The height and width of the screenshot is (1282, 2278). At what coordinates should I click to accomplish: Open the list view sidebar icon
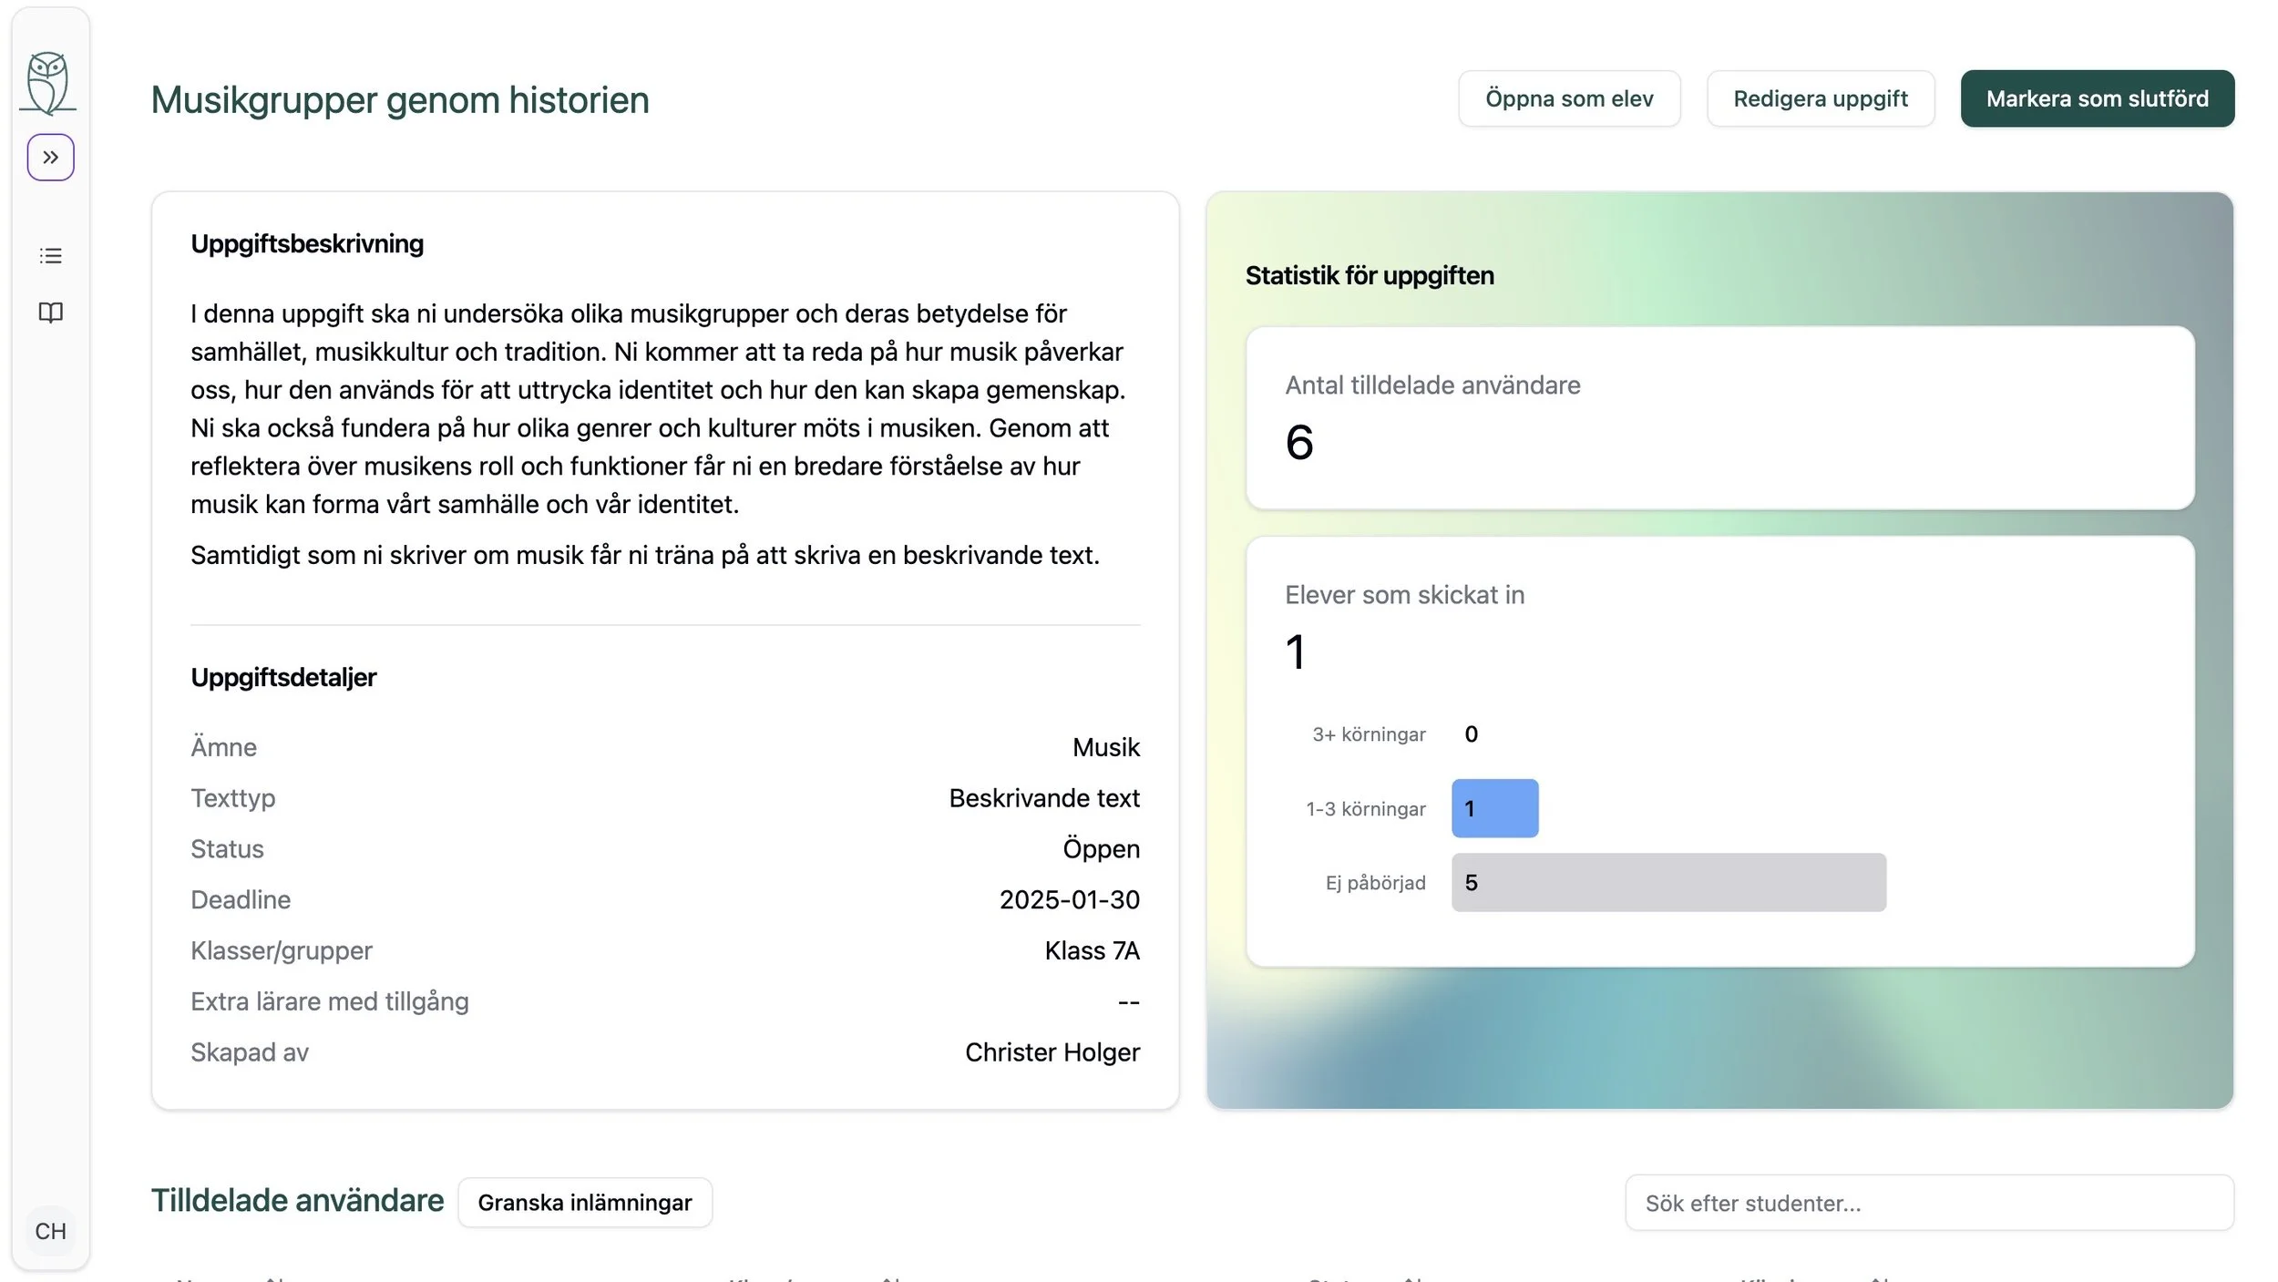click(x=50, y=256)
